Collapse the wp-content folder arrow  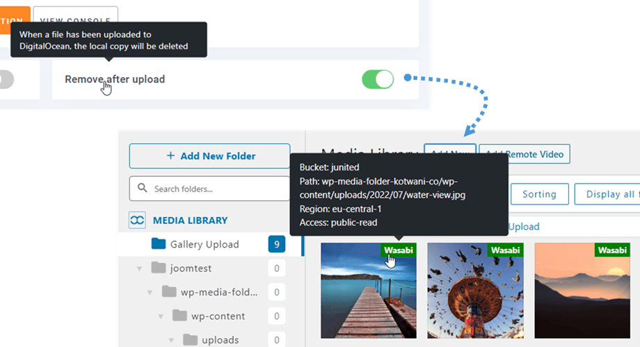coord(161,316)
